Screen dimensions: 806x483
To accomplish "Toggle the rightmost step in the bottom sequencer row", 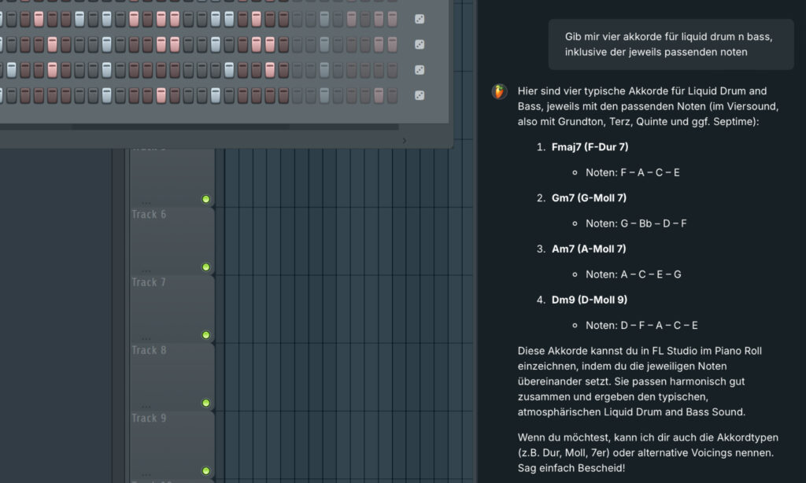I will 392,95.
